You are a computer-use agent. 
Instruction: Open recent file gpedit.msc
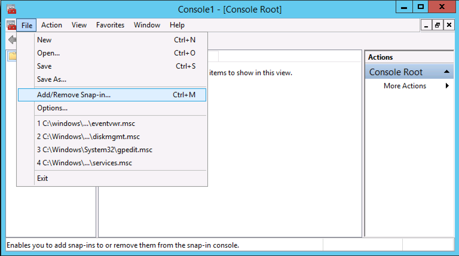point(94,150)
